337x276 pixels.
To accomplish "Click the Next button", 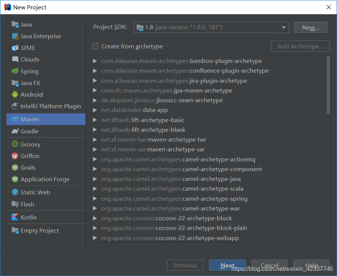I will (x=227, y=265).
